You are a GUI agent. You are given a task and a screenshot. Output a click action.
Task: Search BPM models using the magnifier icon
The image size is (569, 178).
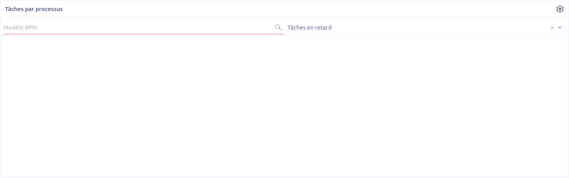pos(279,28)
